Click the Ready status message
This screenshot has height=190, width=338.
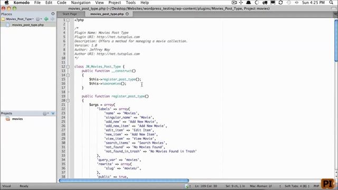tap(24, 186)
